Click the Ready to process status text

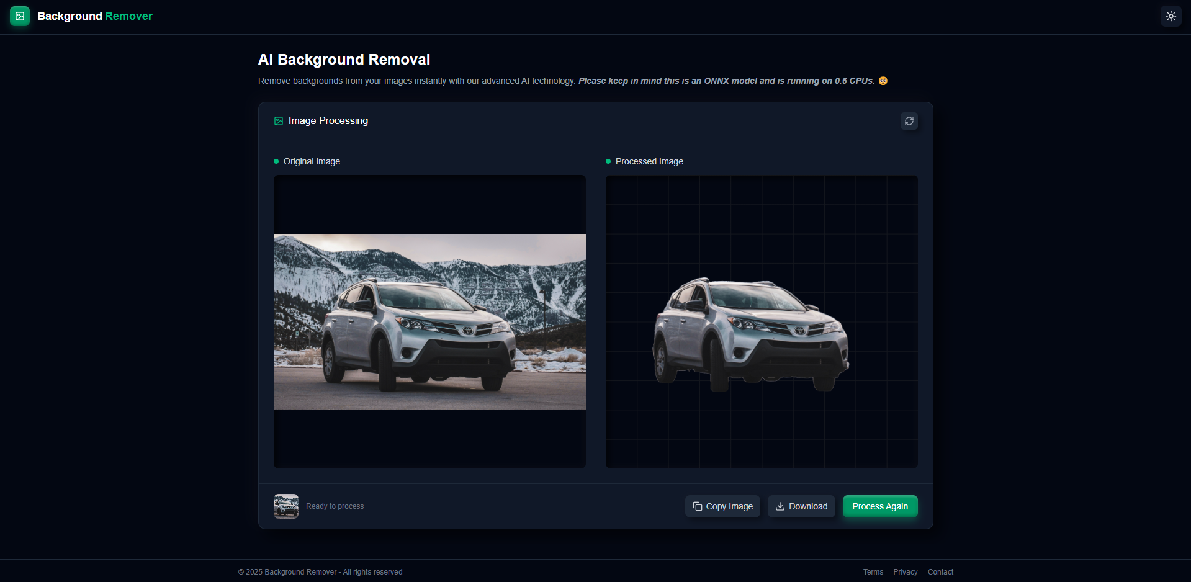[x=335, y=506]
